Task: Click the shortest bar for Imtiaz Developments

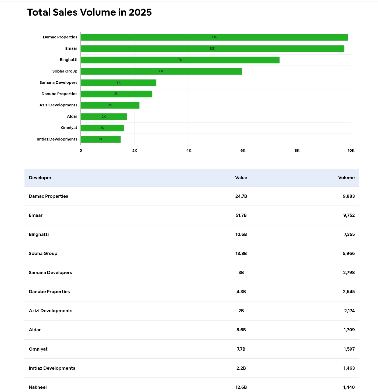Action: tap(100, 139)
